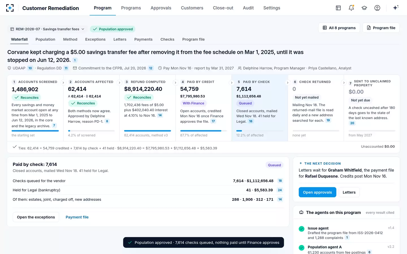The image size is (407, 254).
Task: Click citation badge 20 in Unclaimed Property card
Action: click(x=352, y=123)
